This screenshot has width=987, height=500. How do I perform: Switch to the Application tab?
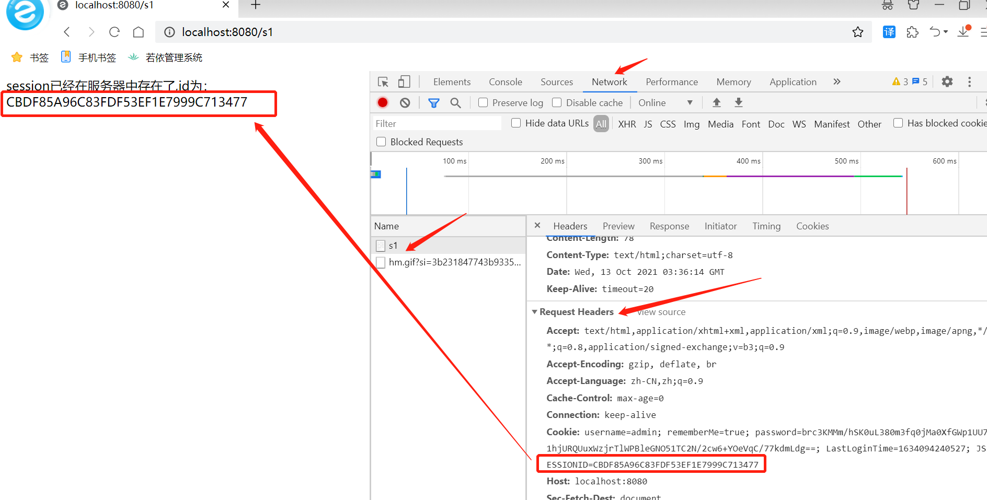793,82
